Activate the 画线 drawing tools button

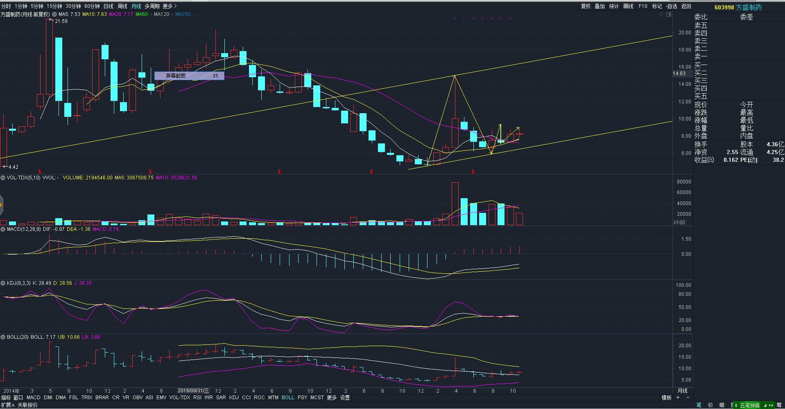[628, 6]
